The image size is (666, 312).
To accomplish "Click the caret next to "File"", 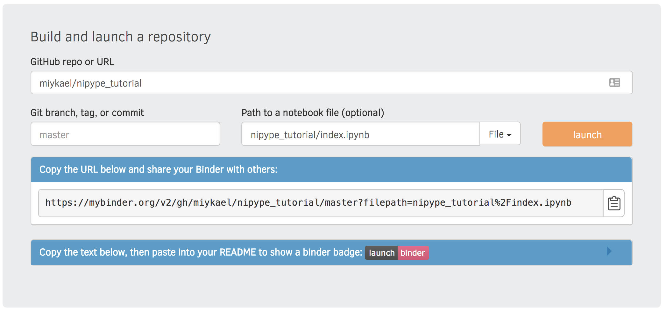I will (x=508, y=135).
